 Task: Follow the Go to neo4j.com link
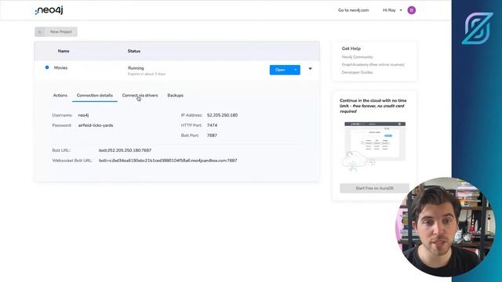[354, 10]
